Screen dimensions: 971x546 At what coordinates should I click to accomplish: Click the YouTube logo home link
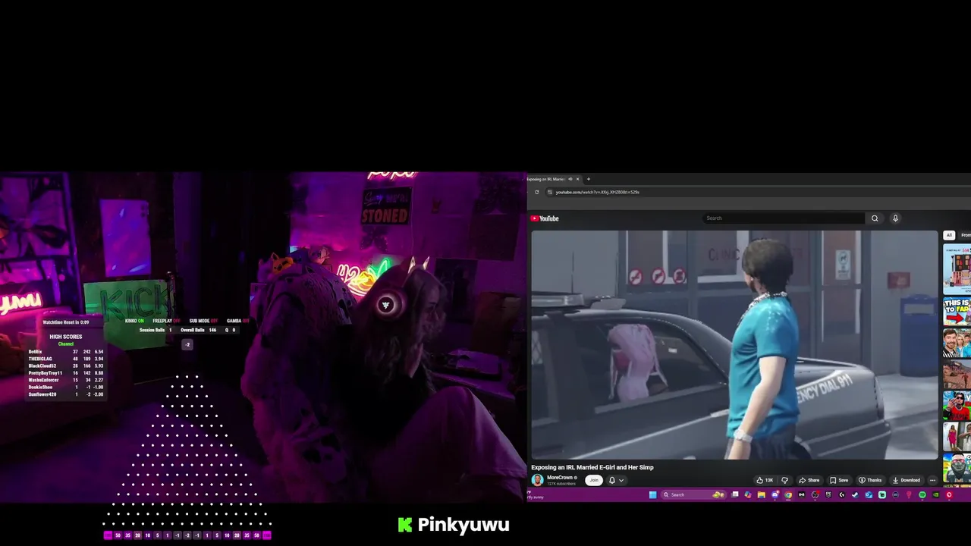pyautogui.click(x=545, y=218)
